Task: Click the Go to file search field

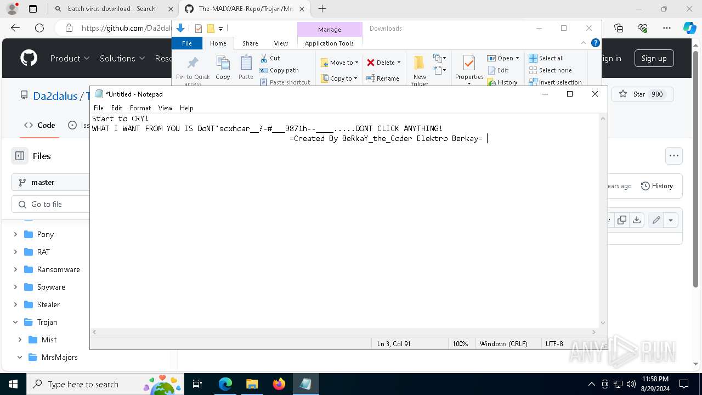Action: coord(50,204)
